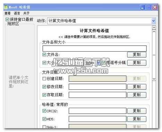
Task: Click the scrollbar page-up arrow at top
Action: 154,28
